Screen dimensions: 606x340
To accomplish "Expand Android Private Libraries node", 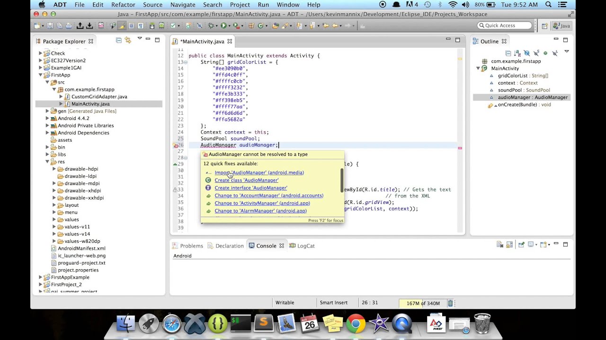I will pos(47,126).
